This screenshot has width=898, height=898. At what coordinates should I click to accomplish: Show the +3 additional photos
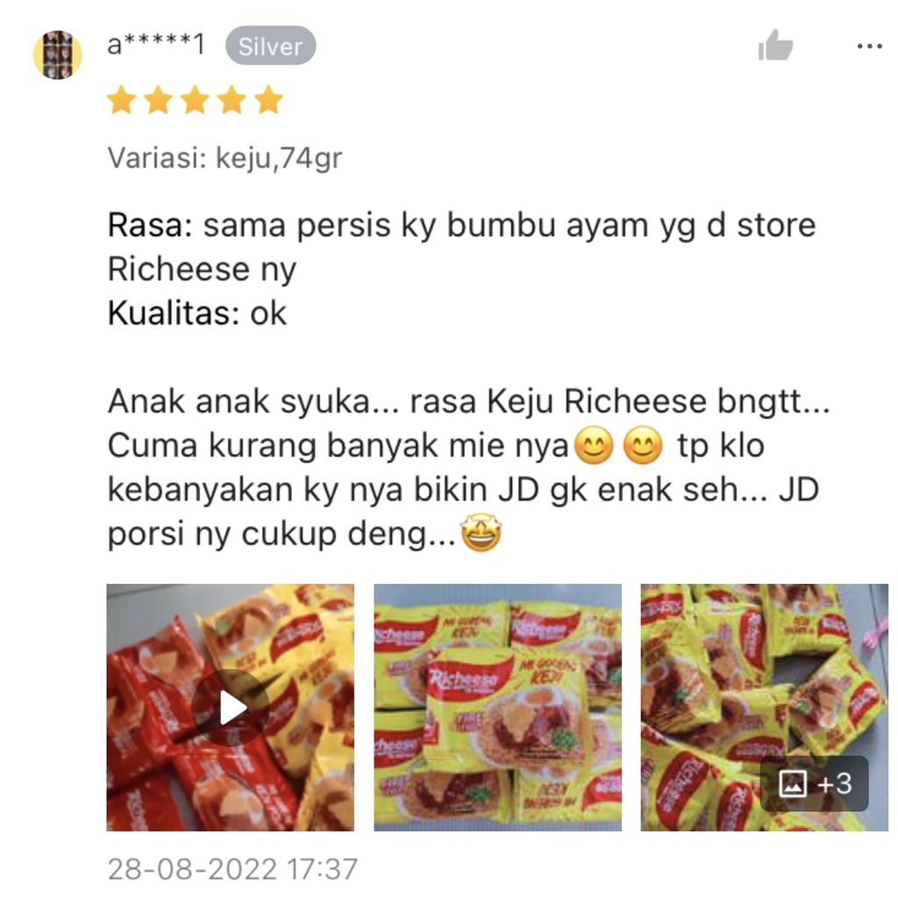click(815, 783)
